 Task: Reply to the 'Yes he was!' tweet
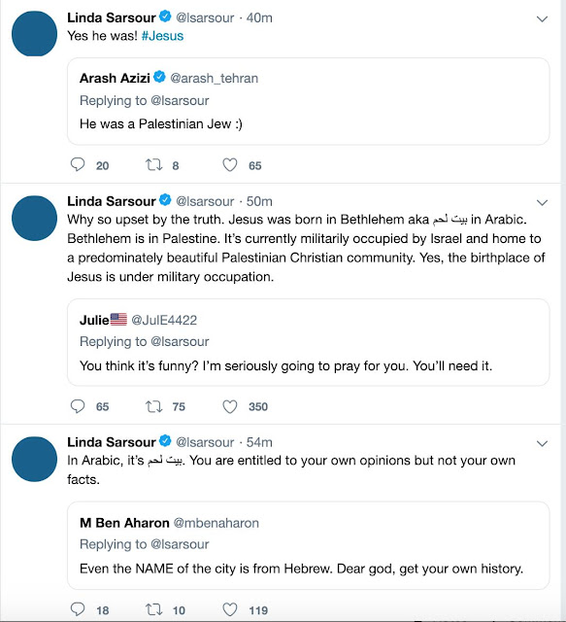click(x=78, y=164)
